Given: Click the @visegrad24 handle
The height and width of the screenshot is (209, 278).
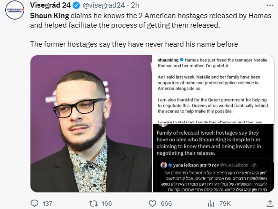Looking at the screenshot, I should pos(104,6).
